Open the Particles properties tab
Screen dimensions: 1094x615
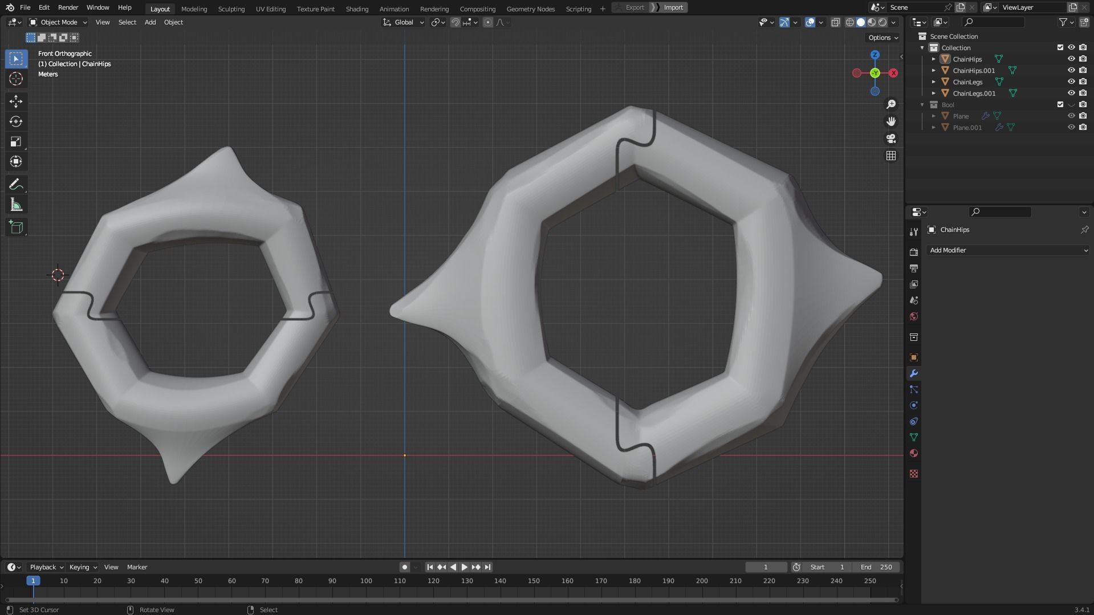pyautogui.click(x=914, y=389)
